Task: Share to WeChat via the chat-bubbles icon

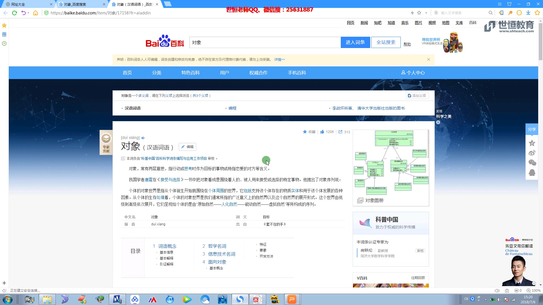Action: (532, 163)
